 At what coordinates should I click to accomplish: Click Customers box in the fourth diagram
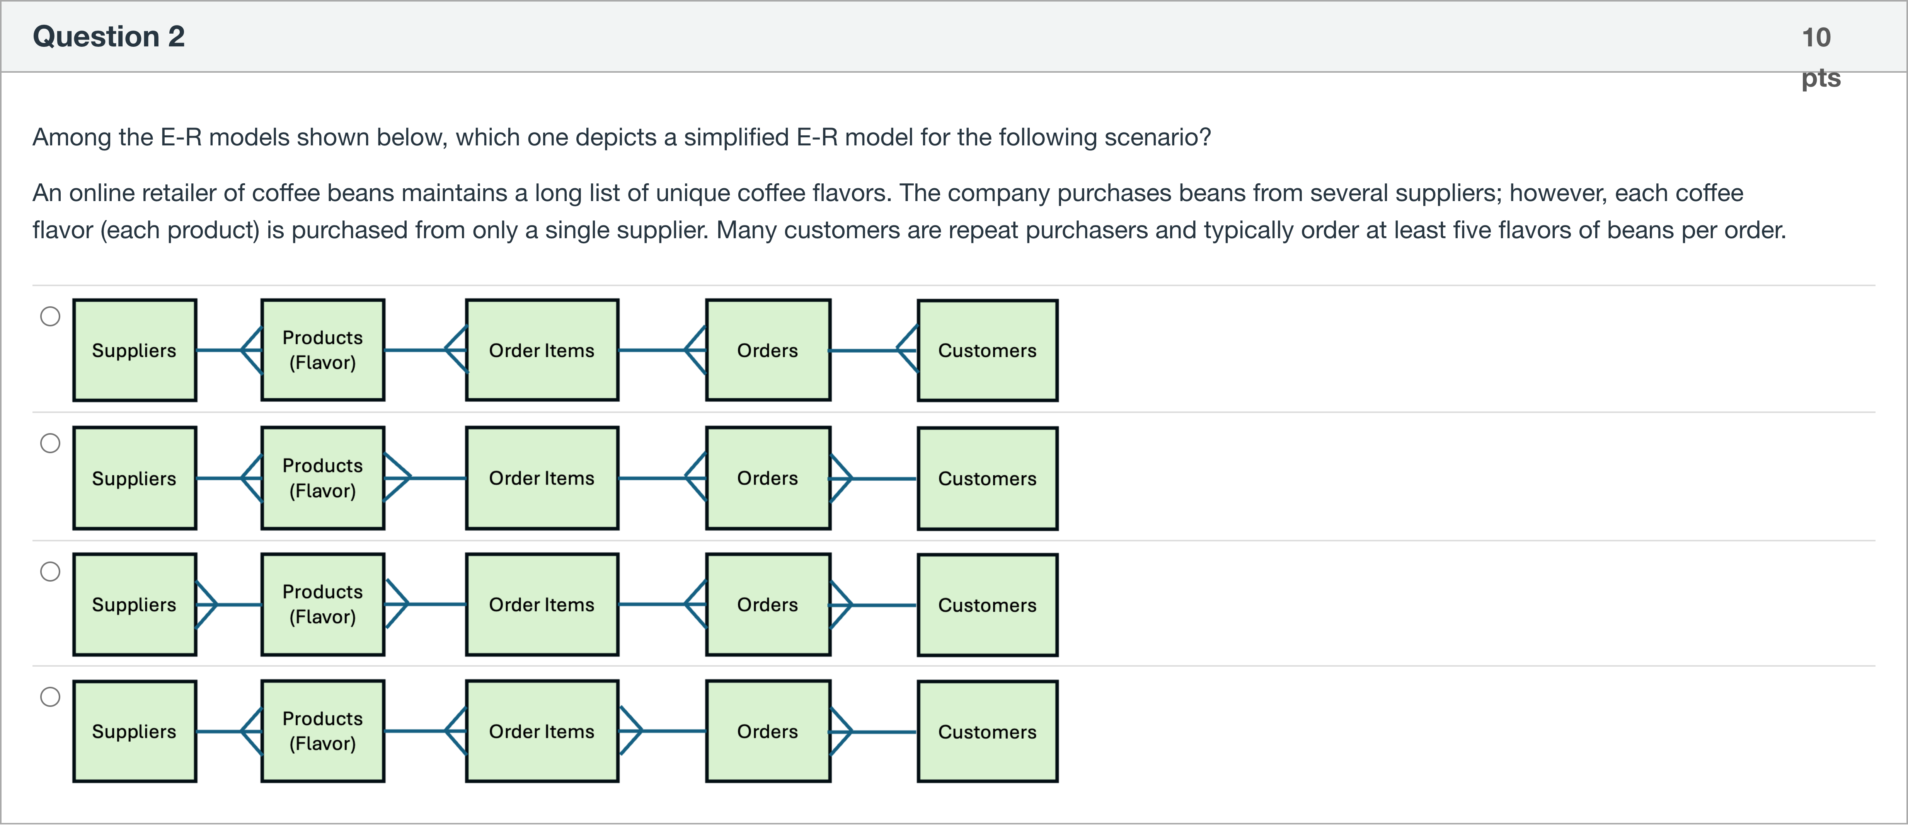pos(987,733)
